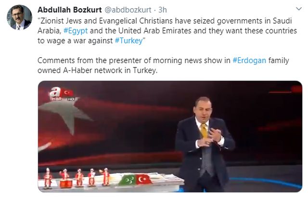Click the janissary band figurines in video
The image size is (308, 197).
tap(77, 178)
